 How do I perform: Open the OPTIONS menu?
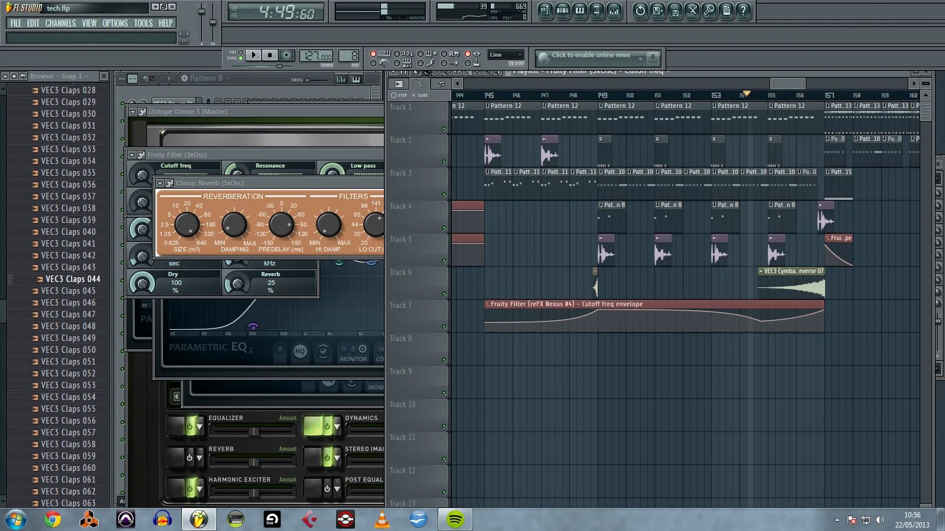click(115, 23)
